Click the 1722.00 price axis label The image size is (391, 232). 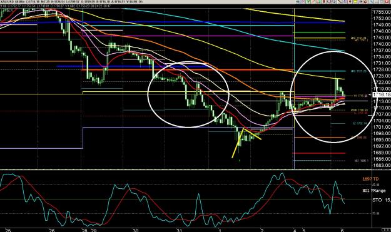click(x=382, y=83)
